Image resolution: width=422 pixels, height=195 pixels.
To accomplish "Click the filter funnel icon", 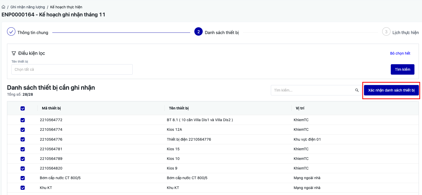I will (x=14, y=53).
